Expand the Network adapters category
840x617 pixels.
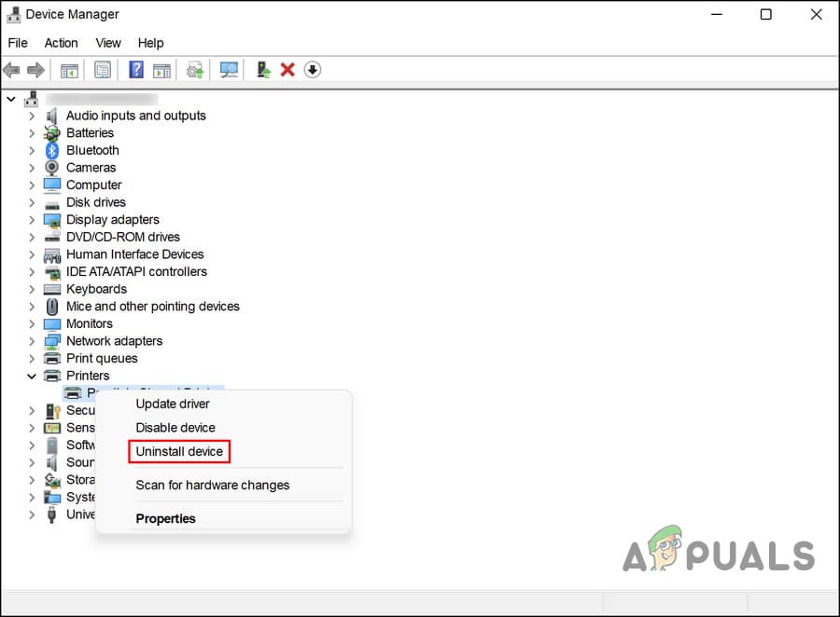tap(32, 340)
